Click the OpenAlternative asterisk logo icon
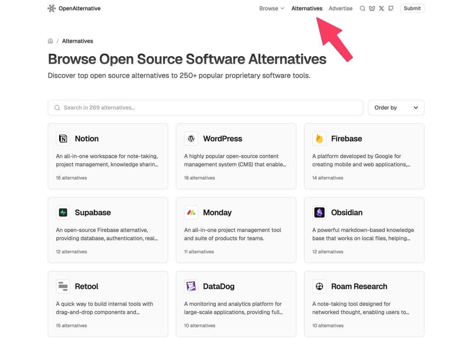 click(52, 8)
